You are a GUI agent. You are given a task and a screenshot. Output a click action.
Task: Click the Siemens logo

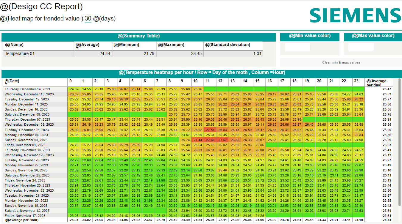coord(356,15)
